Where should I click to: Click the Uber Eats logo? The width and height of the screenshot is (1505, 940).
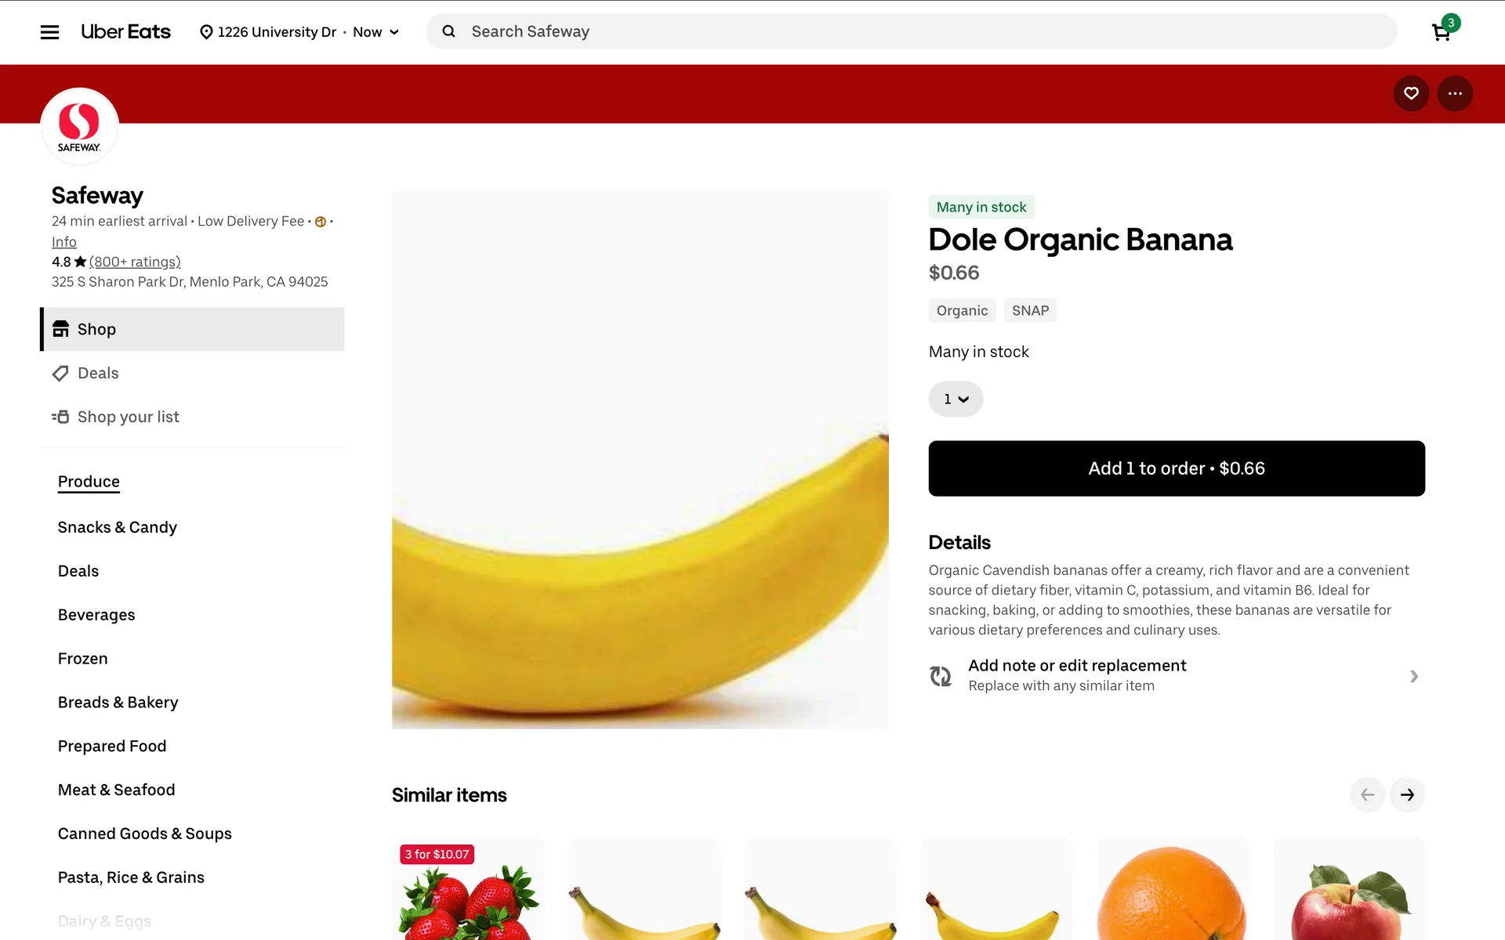pyautogui.click(x=125, y=32)
